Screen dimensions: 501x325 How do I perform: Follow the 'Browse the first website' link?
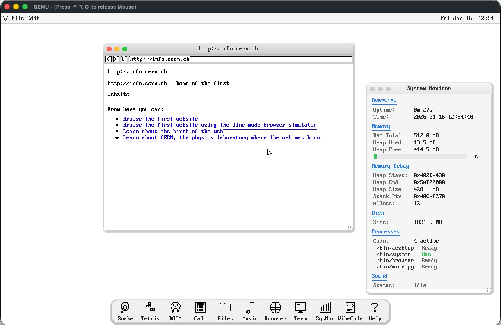(x=160, y=119)
